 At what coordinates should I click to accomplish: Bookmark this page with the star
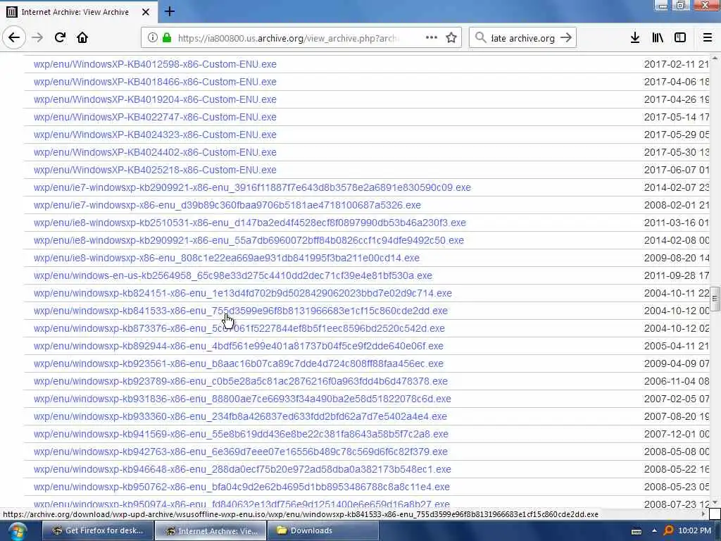451,38
